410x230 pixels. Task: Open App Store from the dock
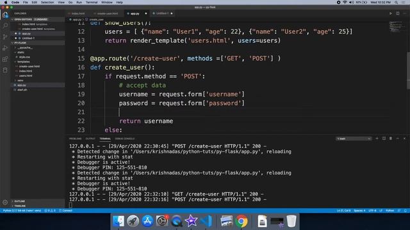click(x=147, y=221)
